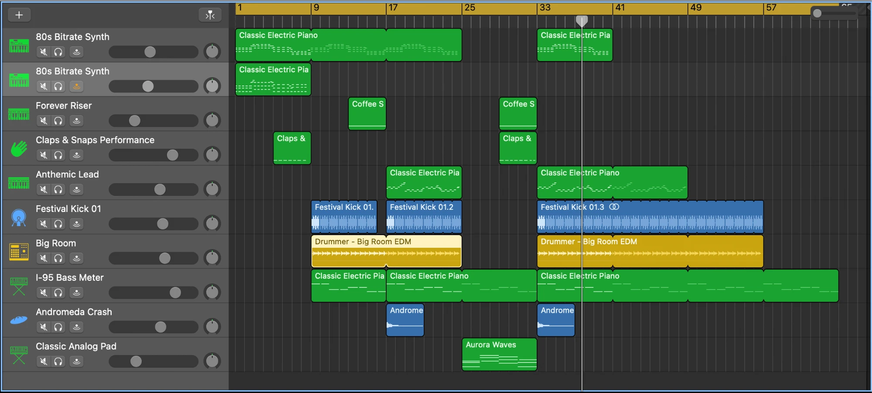This screenshot has width=872, height=393.
Task: Select the Aurora Waves region
Action: click(499, 354)
